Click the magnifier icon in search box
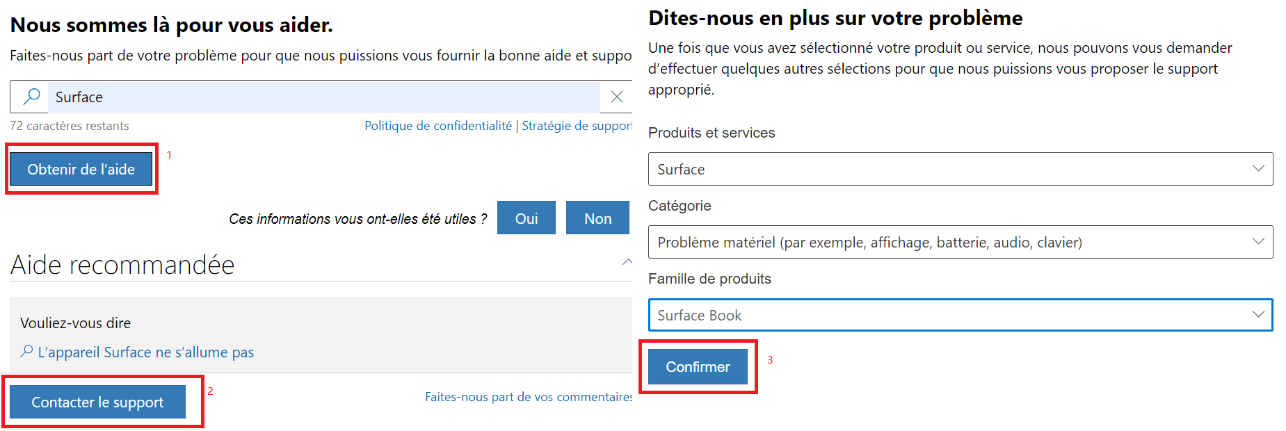The height and width of the screenshot is (431, 1286). [31, 97]
